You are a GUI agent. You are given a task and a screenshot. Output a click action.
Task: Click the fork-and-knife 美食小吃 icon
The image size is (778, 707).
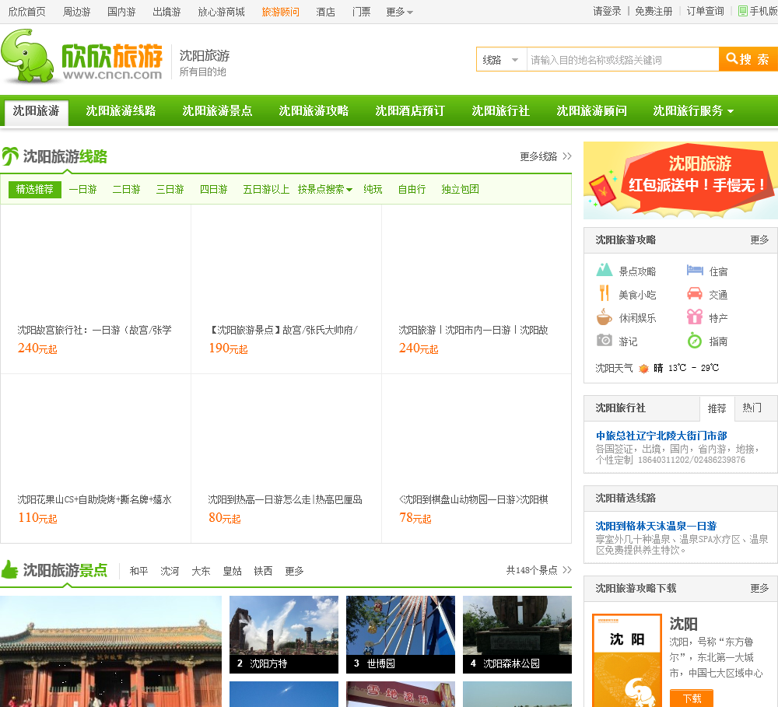click(x=605, y=294)
